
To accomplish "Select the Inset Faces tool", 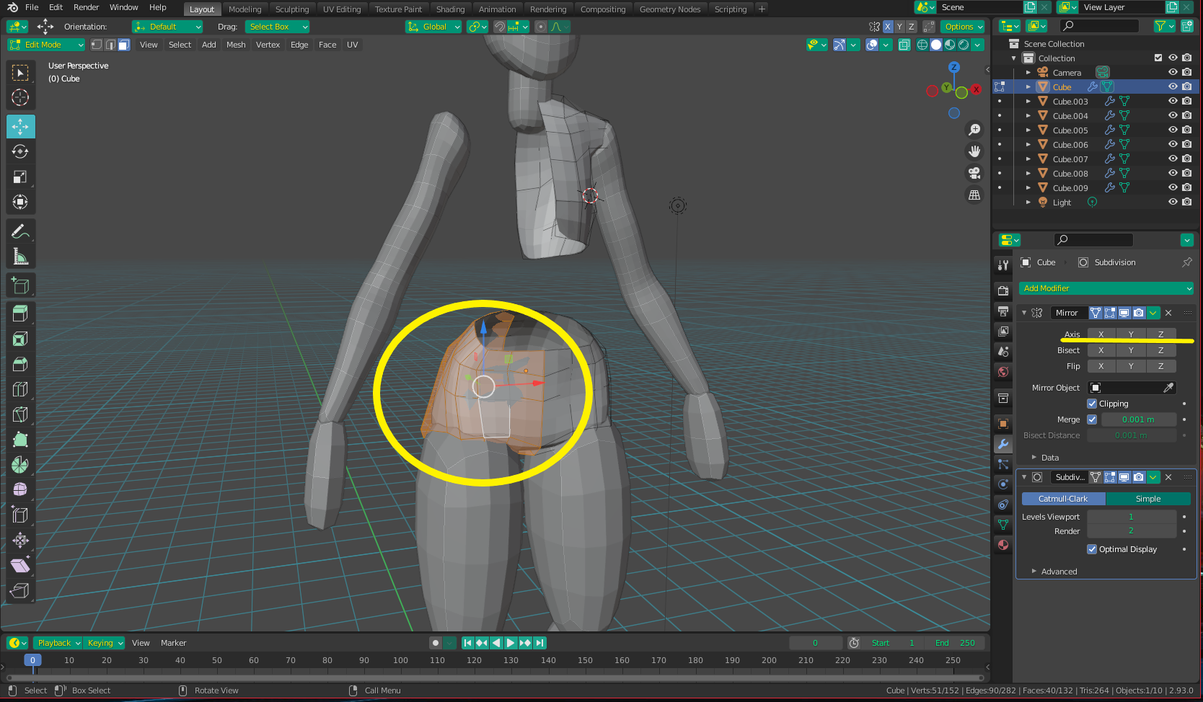I will (20, 339).
